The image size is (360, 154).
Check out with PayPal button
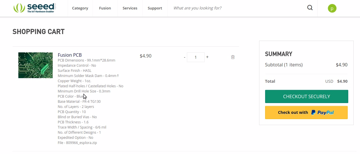point(306,112)
